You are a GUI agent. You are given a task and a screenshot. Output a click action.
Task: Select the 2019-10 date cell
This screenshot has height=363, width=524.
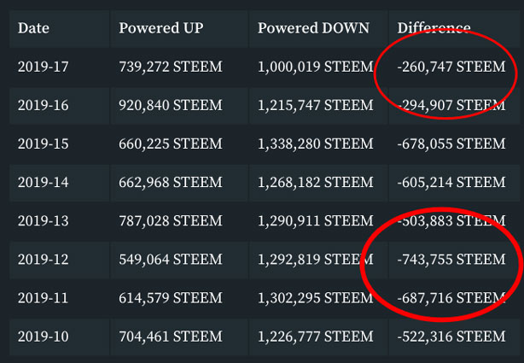[44, 337]
